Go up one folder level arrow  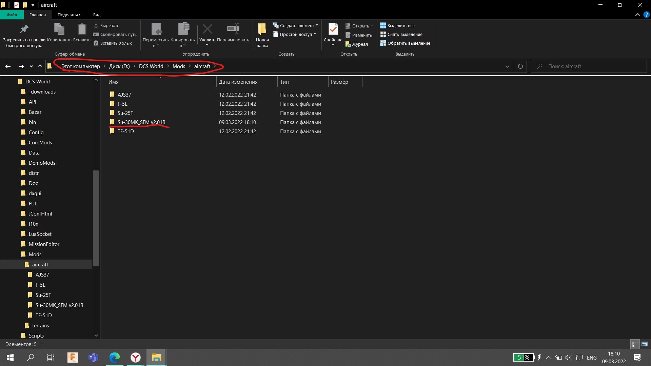pyautogui.click(x=40, y=66)
